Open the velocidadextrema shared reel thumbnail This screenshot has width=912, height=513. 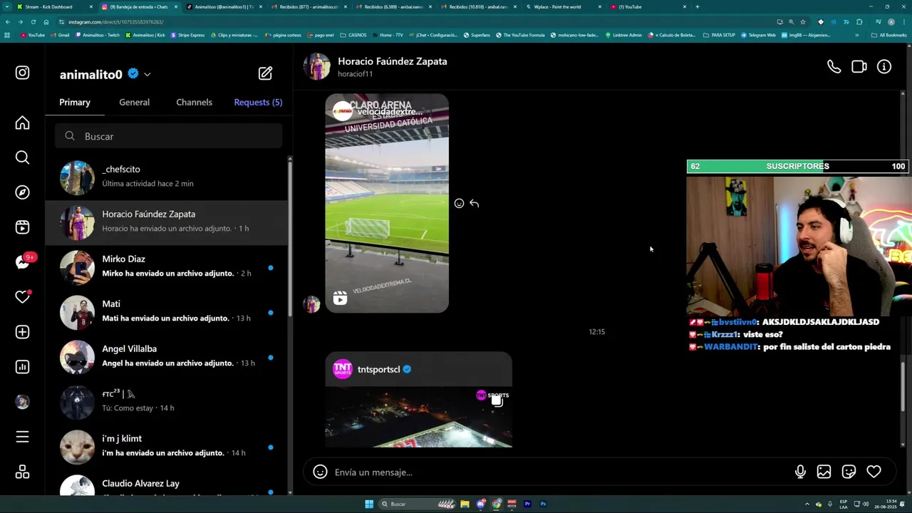click(x=387, y=203)
